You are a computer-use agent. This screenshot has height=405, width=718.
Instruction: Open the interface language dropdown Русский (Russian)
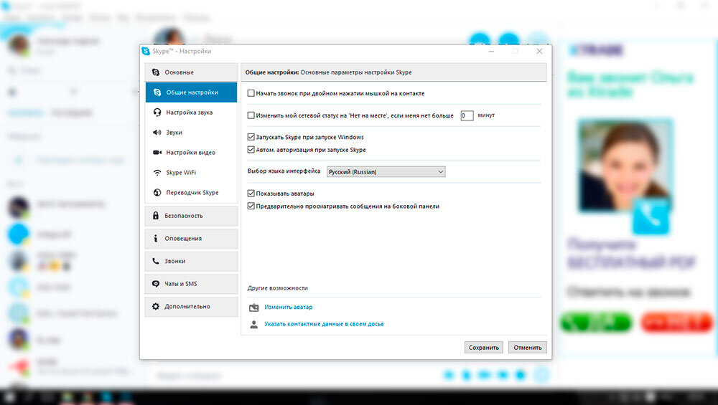coord(386,172)
